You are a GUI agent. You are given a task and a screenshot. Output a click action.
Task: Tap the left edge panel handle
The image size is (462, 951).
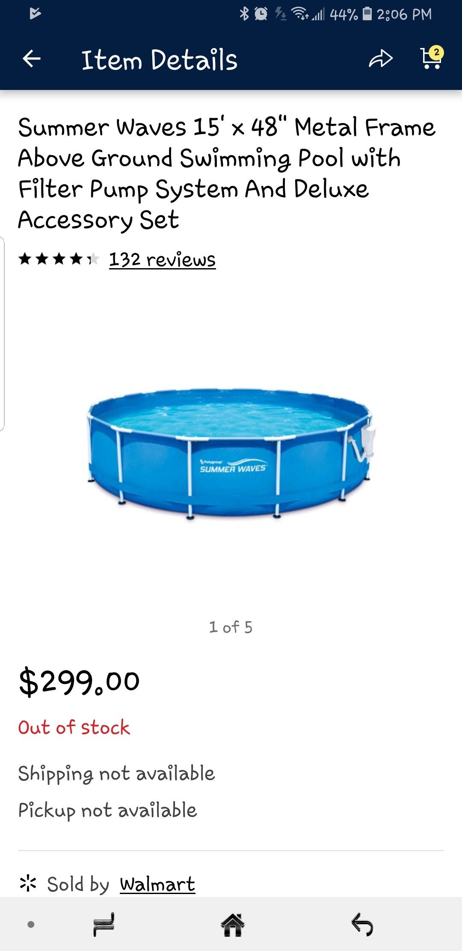click(x=2, y=333)
